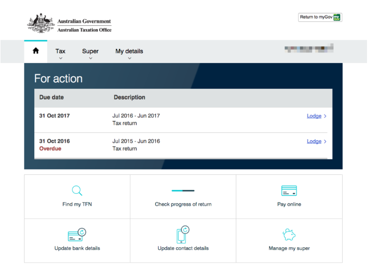
Task: Expand the Super menu chevron
Action: pyautogui.click(x=91, y=58)
